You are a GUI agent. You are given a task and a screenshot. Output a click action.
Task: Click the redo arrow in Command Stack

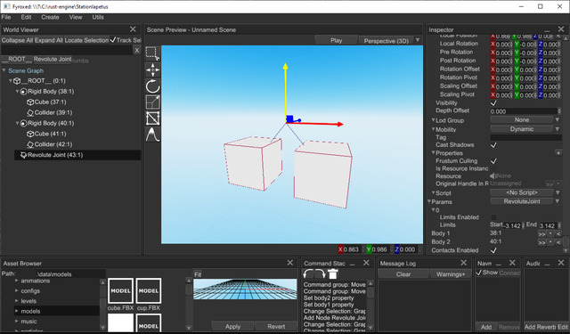click(321, 274)
